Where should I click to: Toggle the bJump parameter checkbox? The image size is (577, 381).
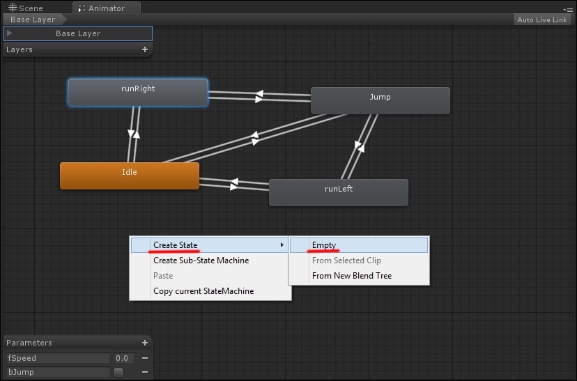click(118, 372)
